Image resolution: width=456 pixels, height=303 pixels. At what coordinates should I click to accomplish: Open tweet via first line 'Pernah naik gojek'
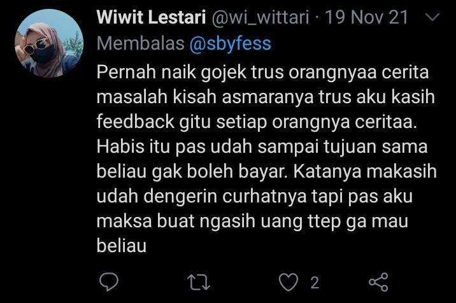pyautogui.click(x=171, y=72)
